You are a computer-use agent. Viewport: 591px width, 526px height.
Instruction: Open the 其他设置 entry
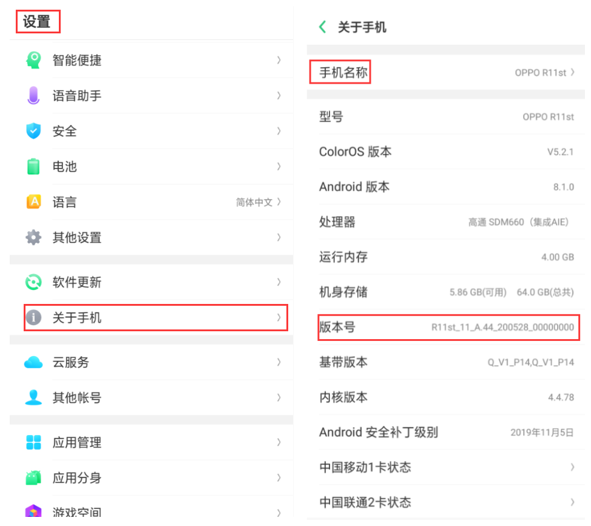point(152,237)
